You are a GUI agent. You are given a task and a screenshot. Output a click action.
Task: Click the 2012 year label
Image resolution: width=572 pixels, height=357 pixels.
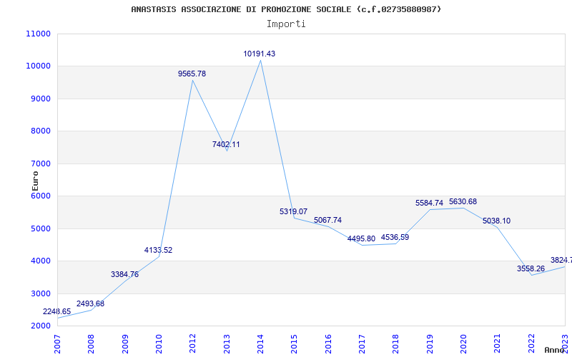[192, 344]
